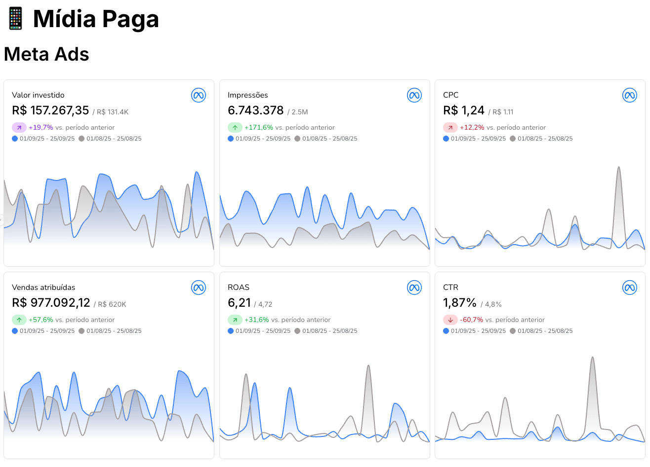Click the Meta Ads section heading

[46, 54]
